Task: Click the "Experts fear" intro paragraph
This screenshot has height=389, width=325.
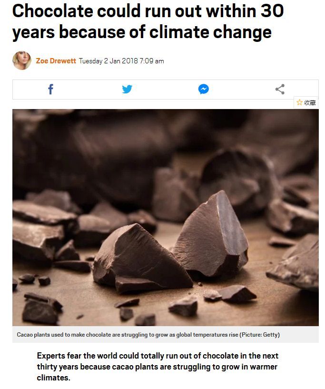Action: tap(157, 367)
